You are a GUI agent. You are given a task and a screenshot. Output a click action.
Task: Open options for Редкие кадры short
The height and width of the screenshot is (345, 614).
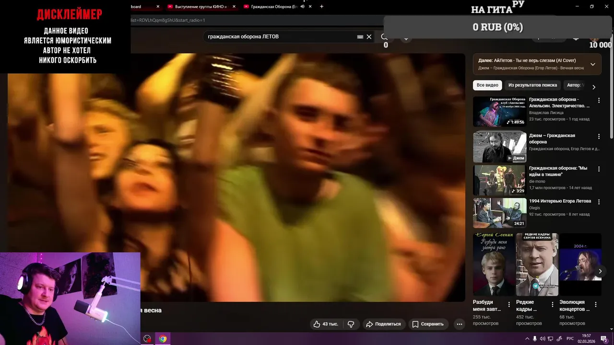(552, 304)
